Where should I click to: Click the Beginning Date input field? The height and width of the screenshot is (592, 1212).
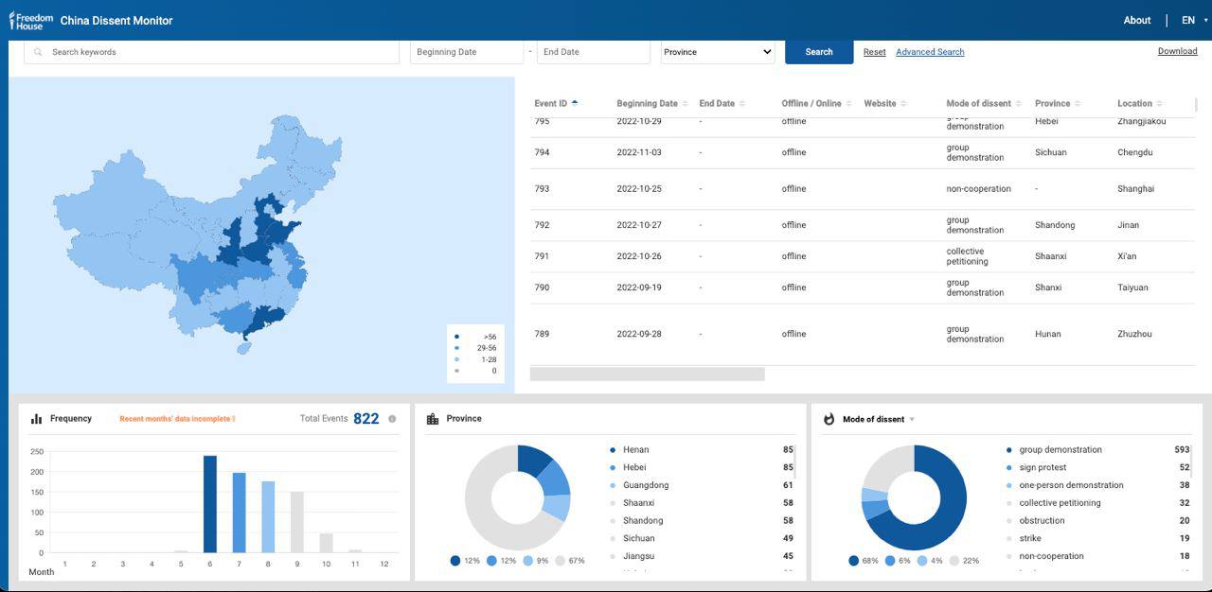pyautogui.click(x=467, y=52)
